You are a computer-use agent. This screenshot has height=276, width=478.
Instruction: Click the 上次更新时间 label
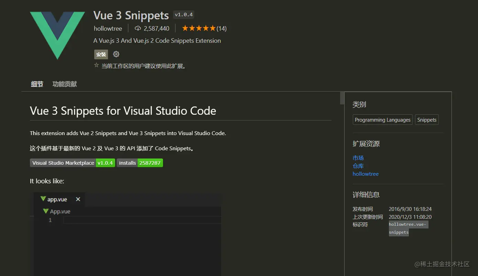point(368,217)
